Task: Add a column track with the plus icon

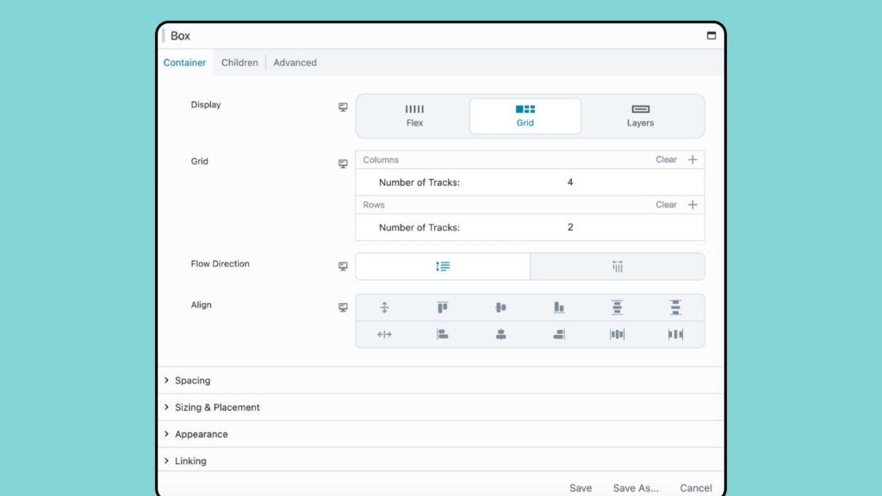Action: [x=694, y=159]
